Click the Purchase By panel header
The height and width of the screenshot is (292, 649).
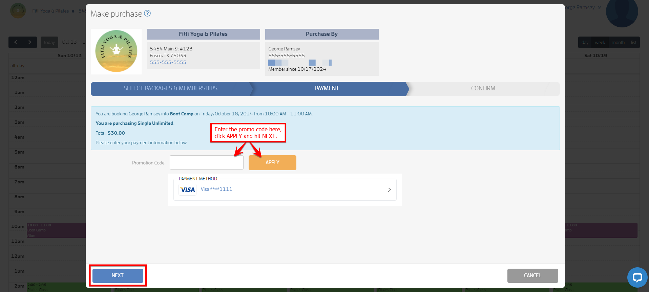click(x=322, y=34)
